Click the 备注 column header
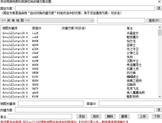This screenshot has width=162, height=123. coord(139,28)
